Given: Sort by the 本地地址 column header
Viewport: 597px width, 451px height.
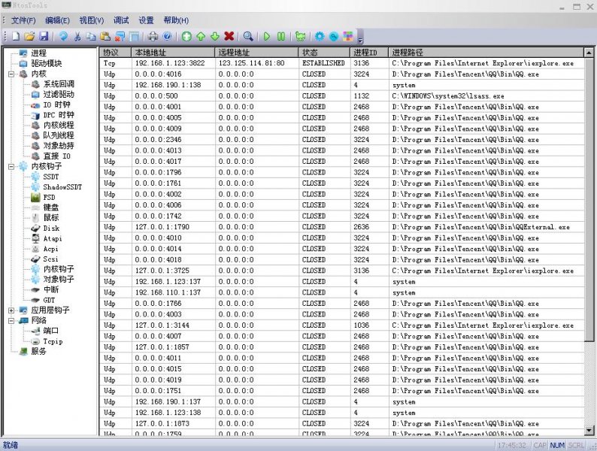Looking at the screenshot, I should pos(173,53).
